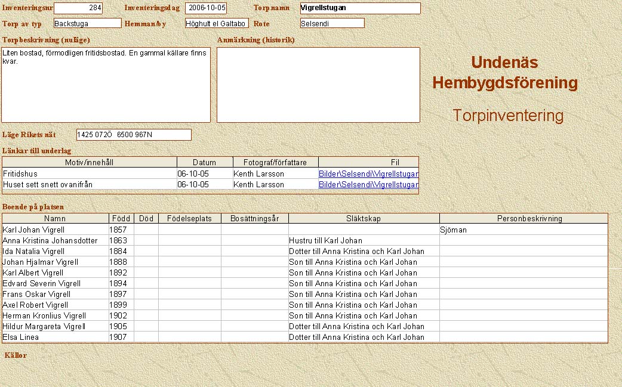The width and height of the screenshot is (622, 387).
Task: Focus the Torp av typ field Backstuga
Action: (x=87, y=23)
